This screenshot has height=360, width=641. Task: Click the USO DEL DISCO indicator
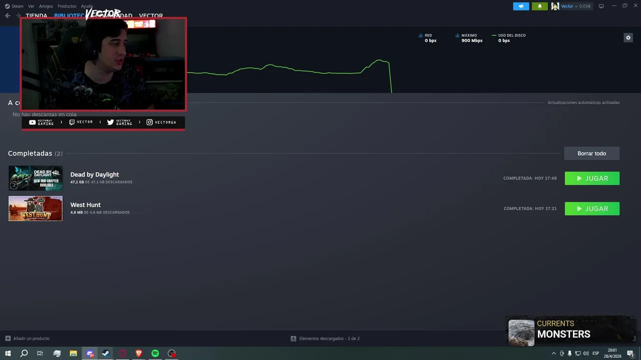click(x=508, y=38)
